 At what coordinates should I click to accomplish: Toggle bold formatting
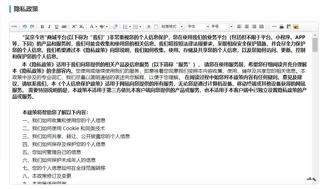(42, 27)
